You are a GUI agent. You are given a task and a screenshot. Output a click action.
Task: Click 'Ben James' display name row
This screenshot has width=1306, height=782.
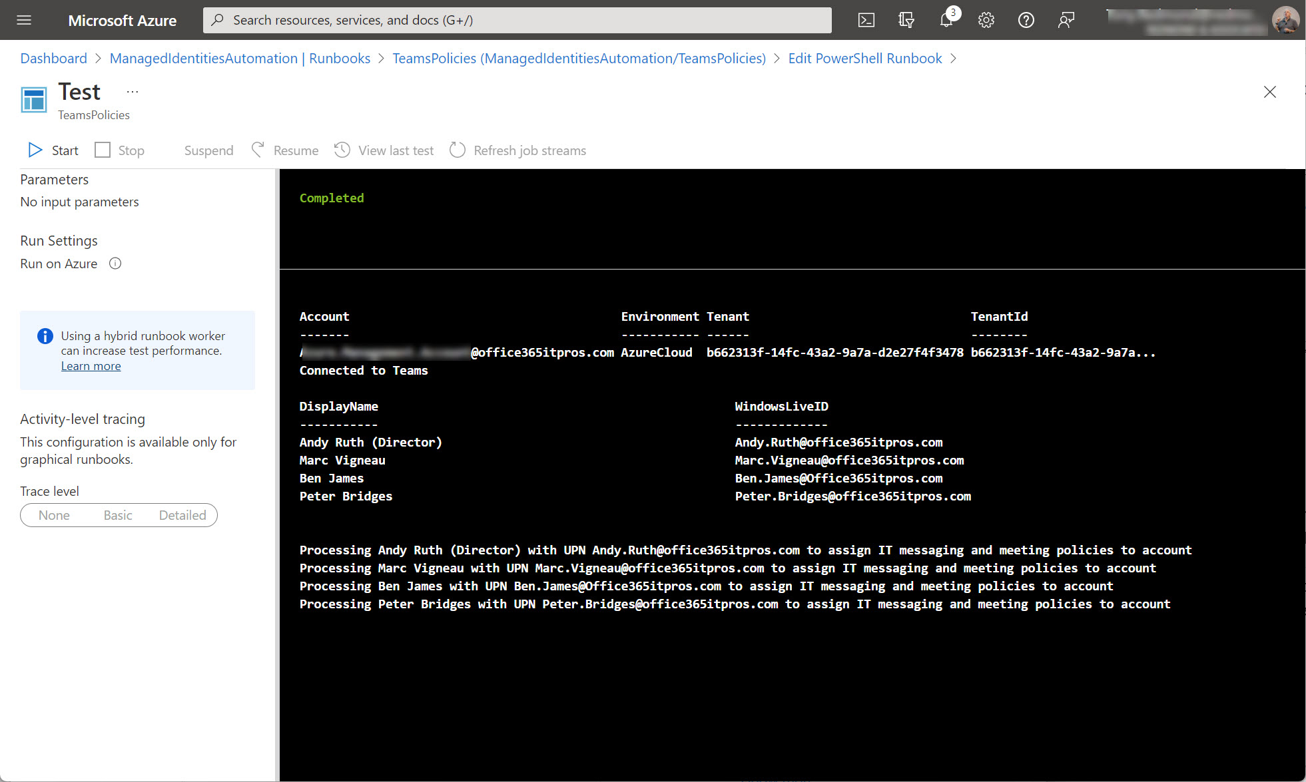coord(332,479)
